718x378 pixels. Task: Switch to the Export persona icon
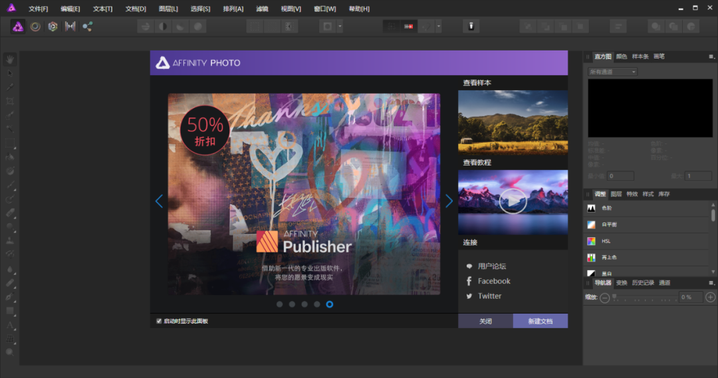[88, 27]
